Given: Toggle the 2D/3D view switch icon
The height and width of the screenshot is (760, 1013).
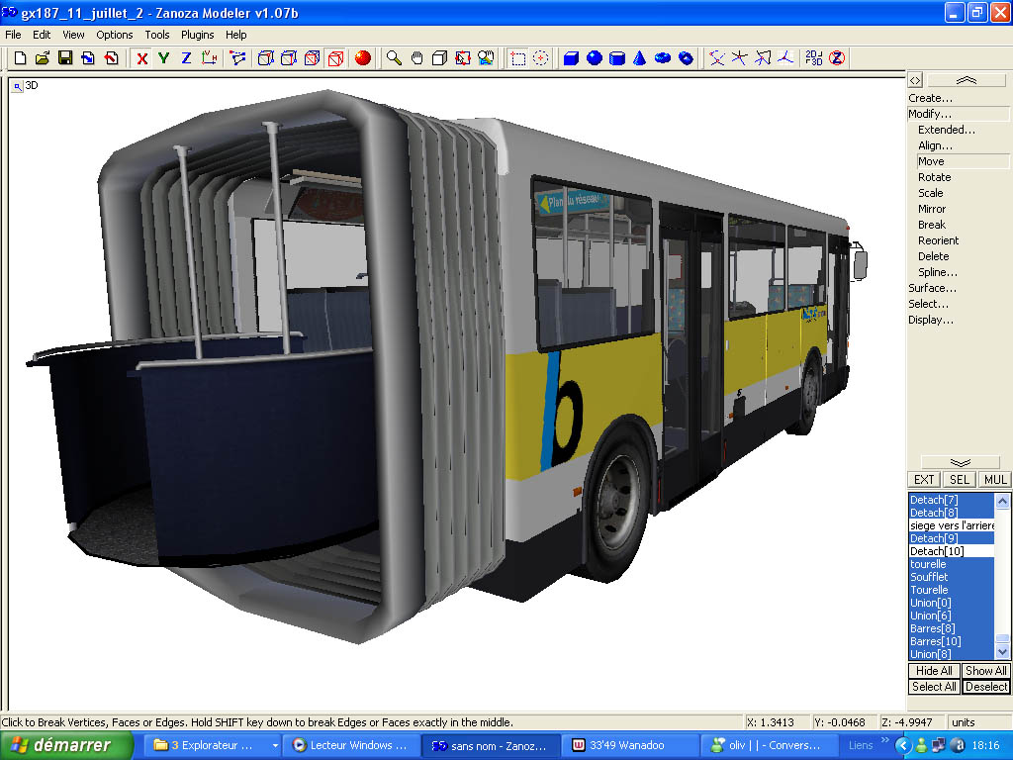Looking at the screenshot, I should coord(813,58).
